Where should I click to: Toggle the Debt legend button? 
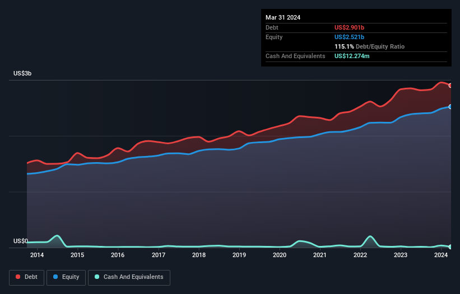[26, 277]
